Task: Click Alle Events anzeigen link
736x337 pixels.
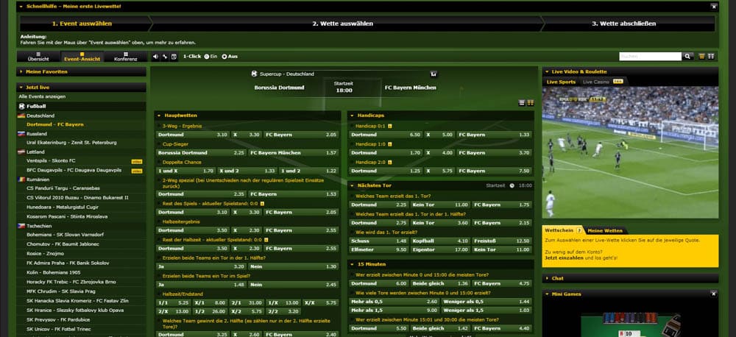Action: (42, 96)
